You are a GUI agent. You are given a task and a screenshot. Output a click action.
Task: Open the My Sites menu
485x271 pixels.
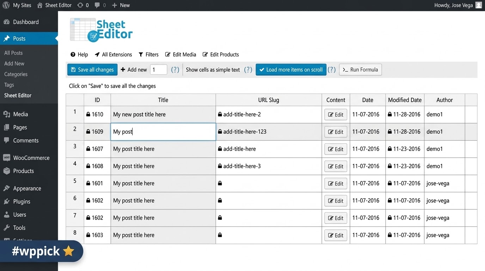[22, 5]
